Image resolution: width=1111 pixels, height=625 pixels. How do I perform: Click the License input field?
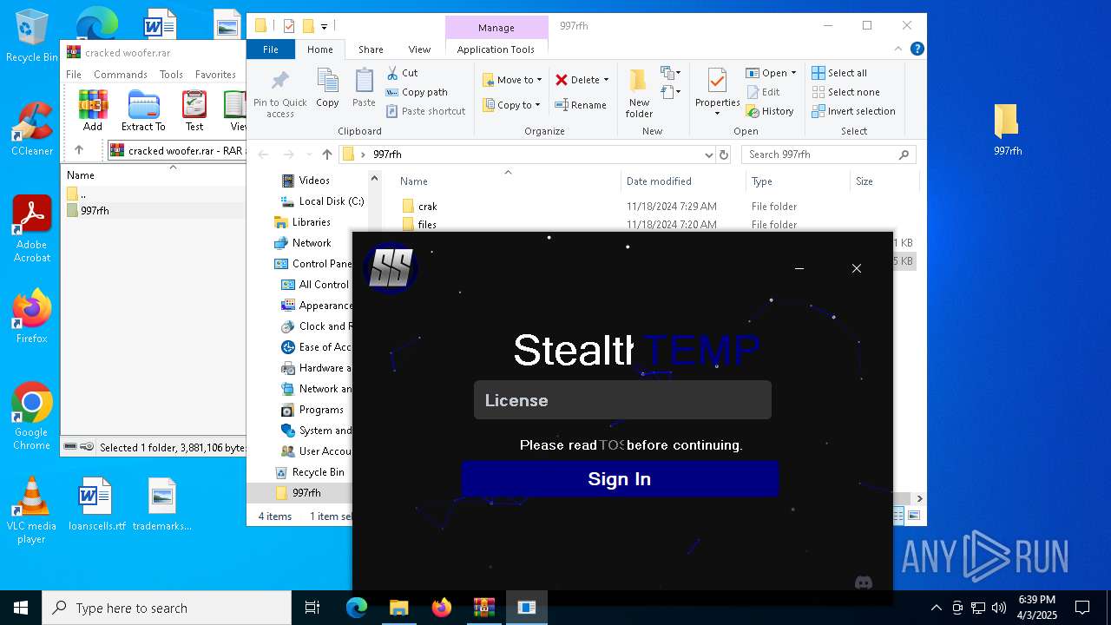[622, 400]
